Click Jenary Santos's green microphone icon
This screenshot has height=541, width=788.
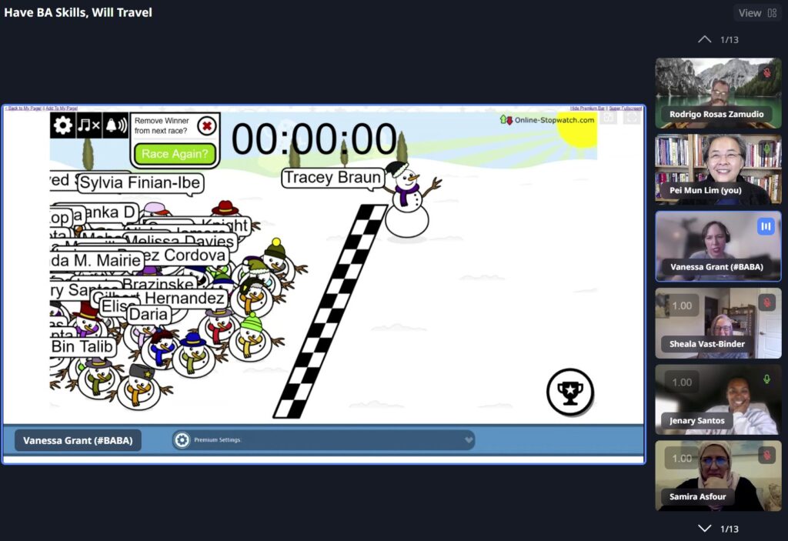pos(766,379)
